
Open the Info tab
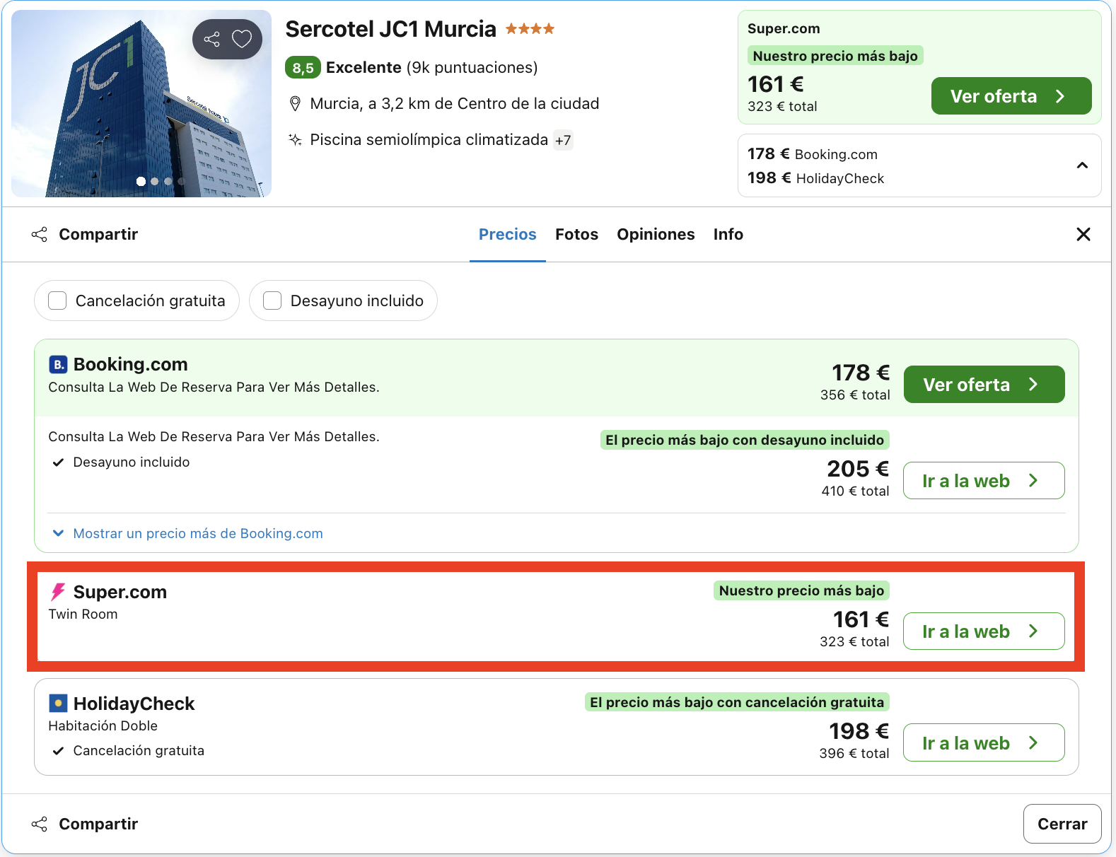click(728, 234)
